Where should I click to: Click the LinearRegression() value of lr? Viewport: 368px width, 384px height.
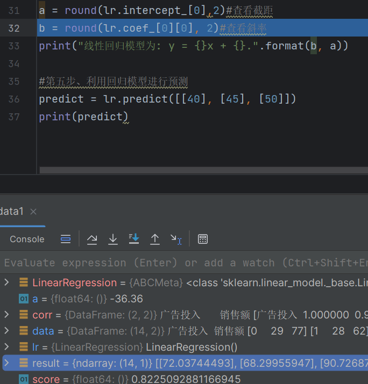coord(192,347)
